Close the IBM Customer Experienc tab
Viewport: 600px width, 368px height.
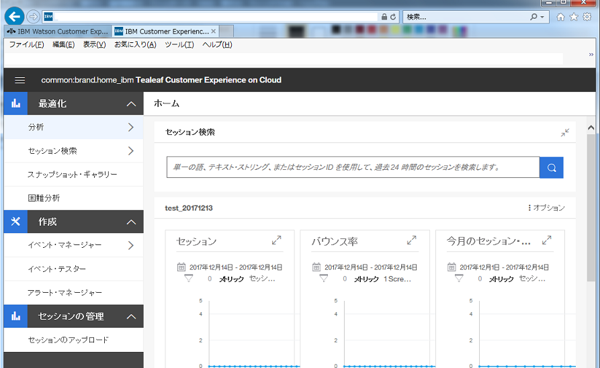point(214,32)
